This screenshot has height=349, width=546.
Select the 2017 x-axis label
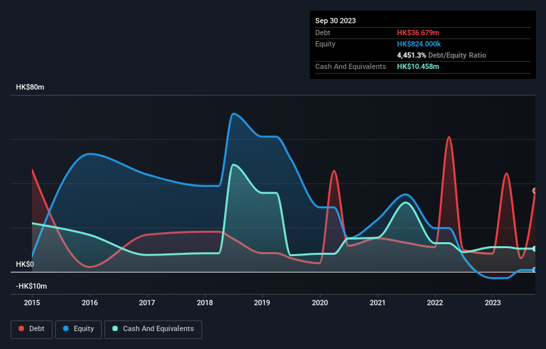(x=147, y=303)
